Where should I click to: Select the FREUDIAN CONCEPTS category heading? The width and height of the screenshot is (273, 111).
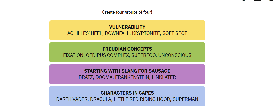point(127,49)
